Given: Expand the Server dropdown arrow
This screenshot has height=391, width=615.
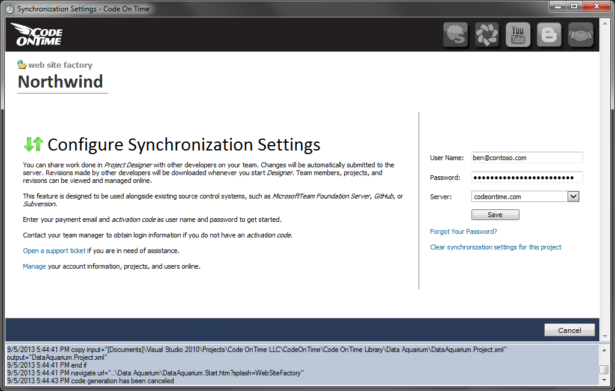Looking at the screenshot, I should coord(573,197).
